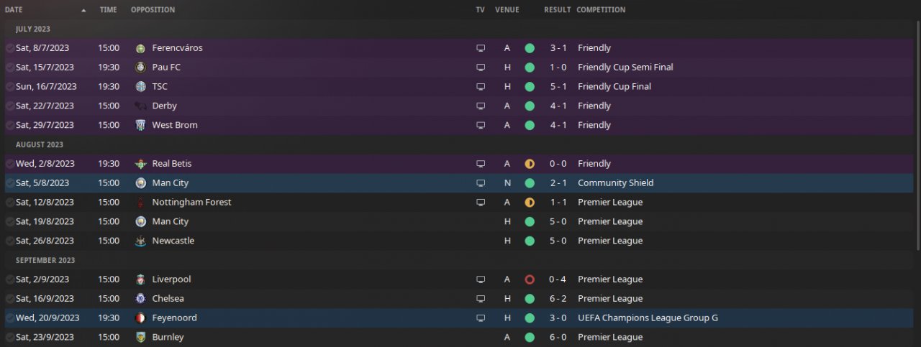Collapse the September 2023 month section
The image size is (921, 347).
(x=45, y=260)
